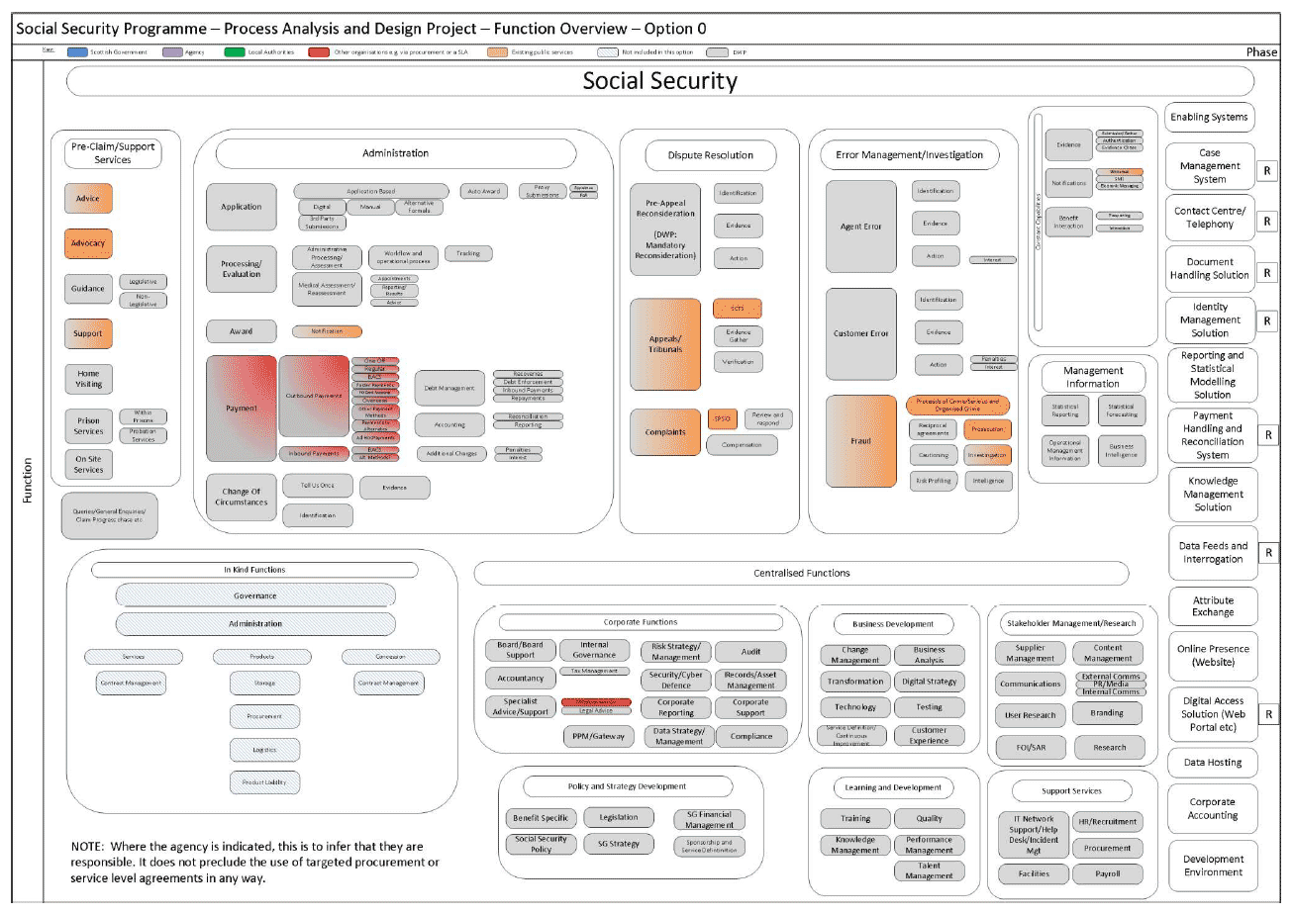Select the Dispute Resolution header

coord(711,155)
